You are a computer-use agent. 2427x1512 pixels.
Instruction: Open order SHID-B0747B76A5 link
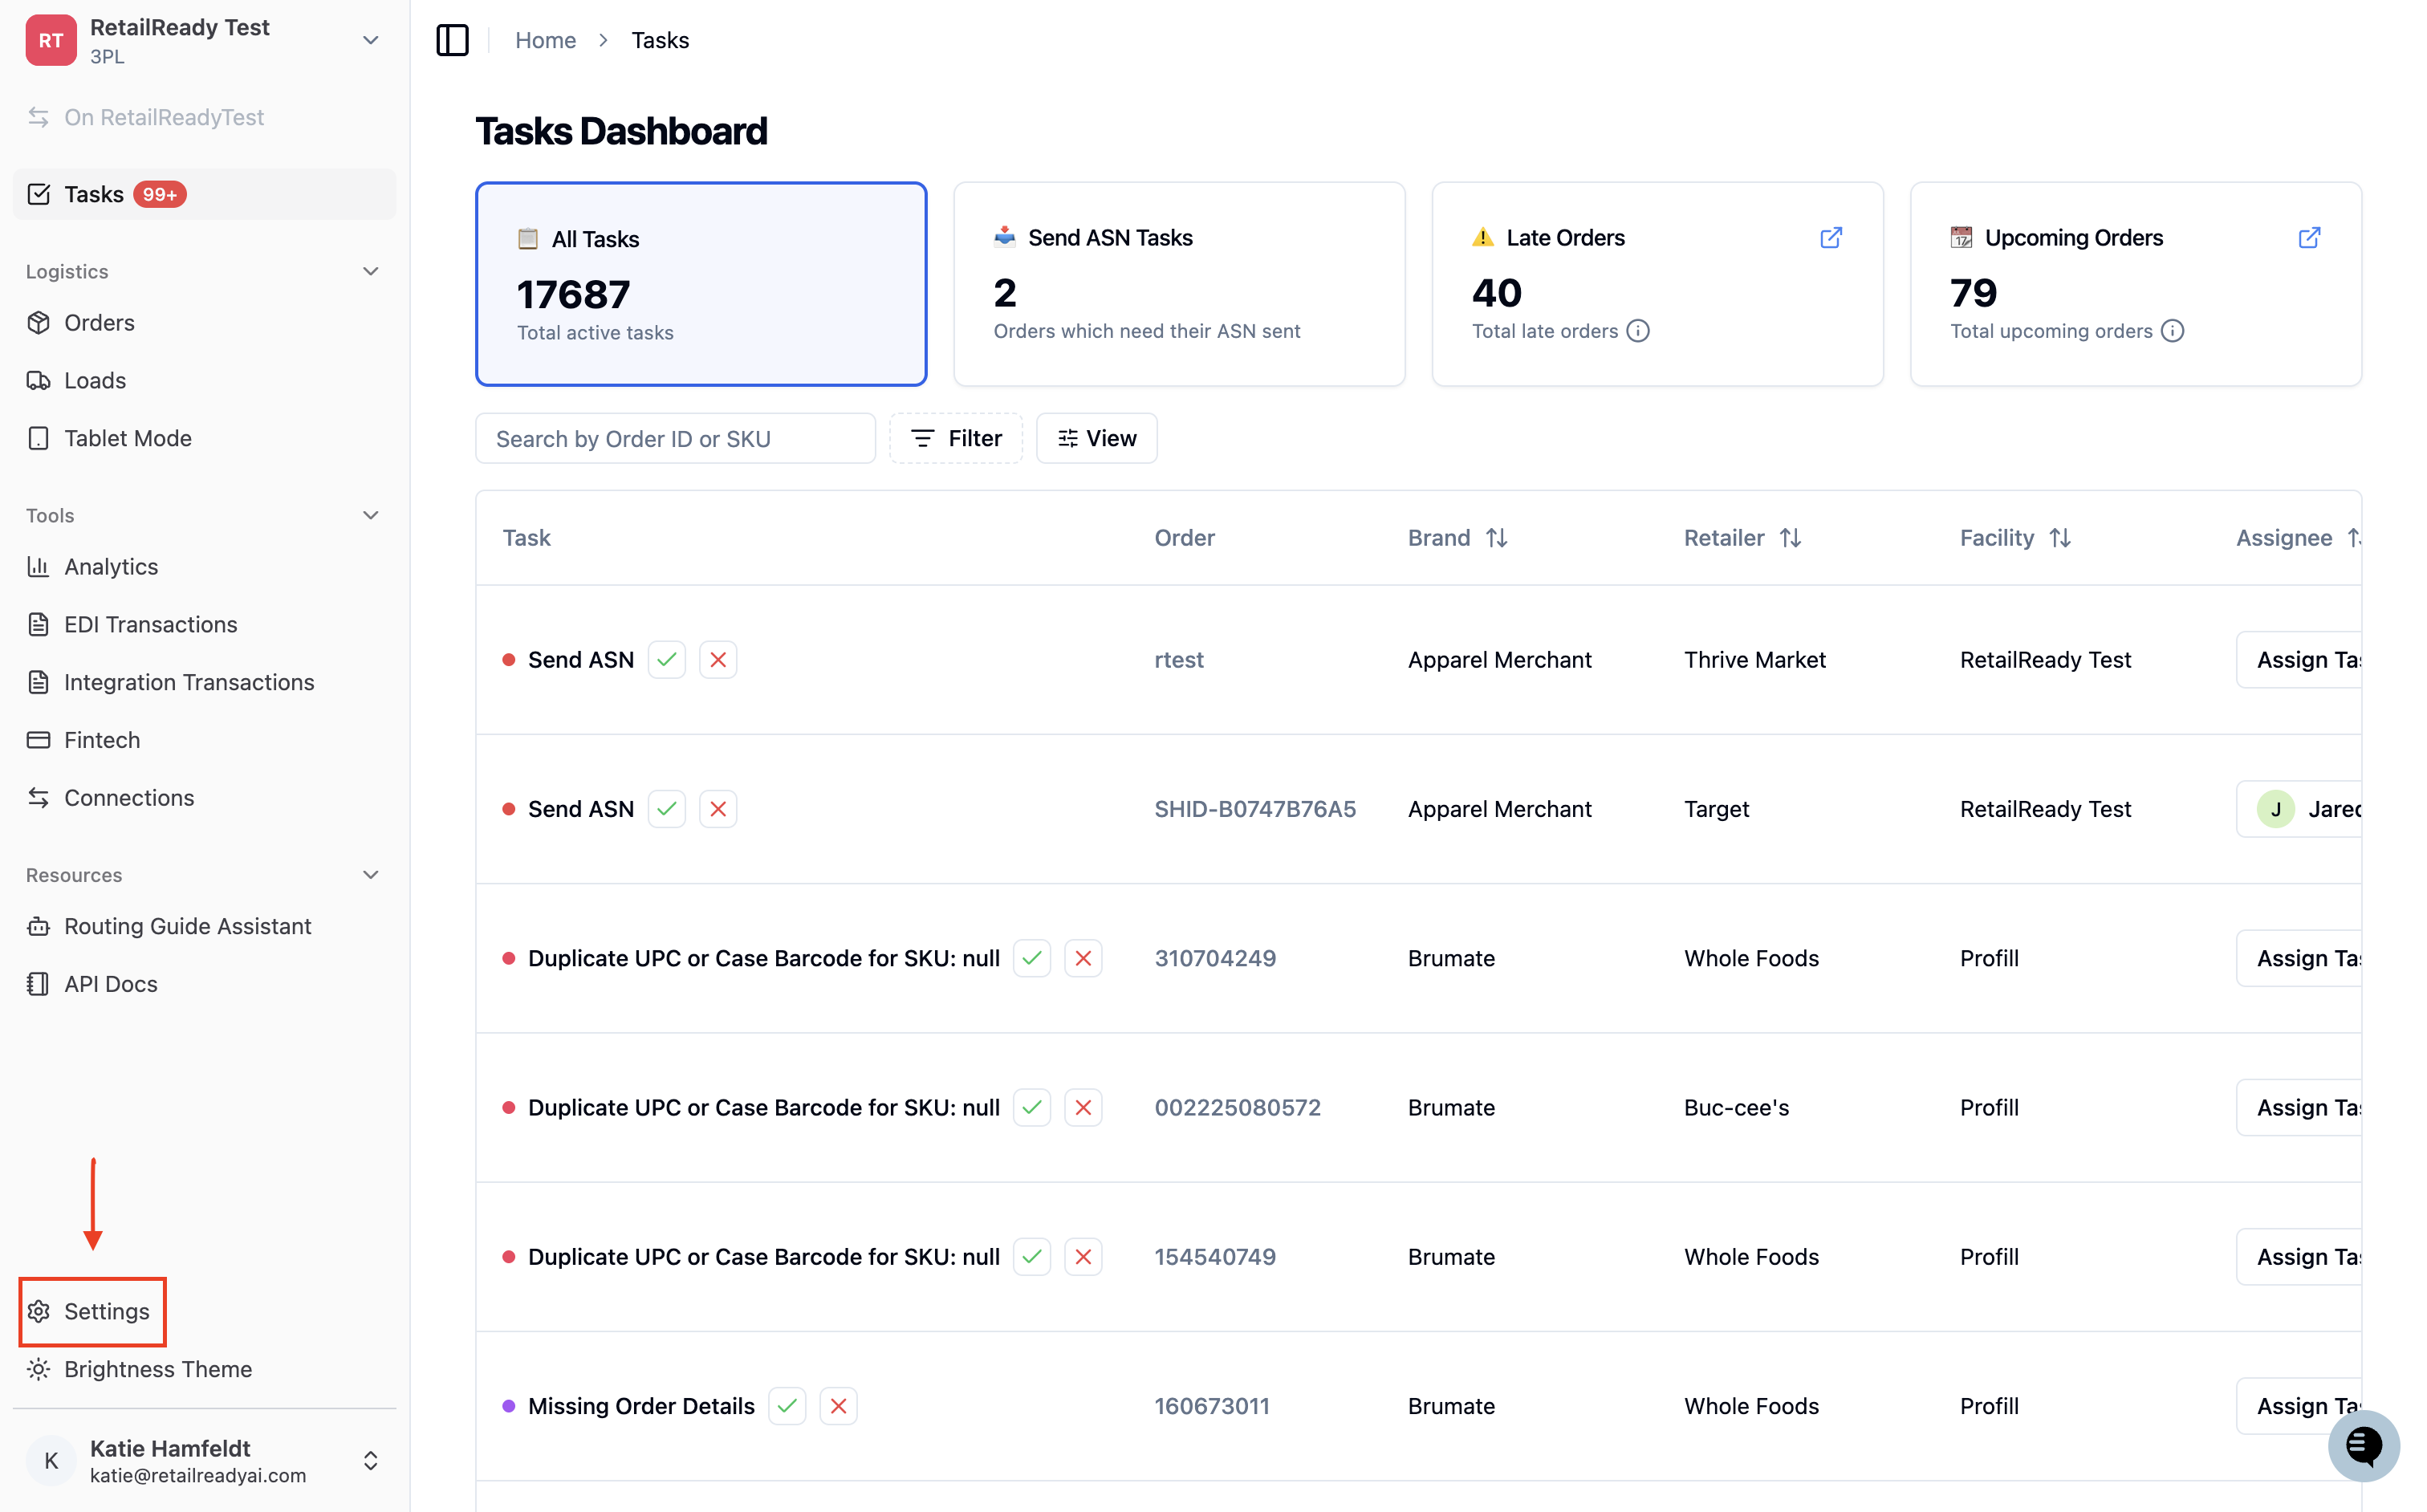point(1255,809)
